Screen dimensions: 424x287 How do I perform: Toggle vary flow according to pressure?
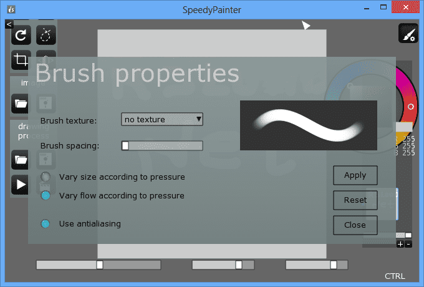[46, 196]
